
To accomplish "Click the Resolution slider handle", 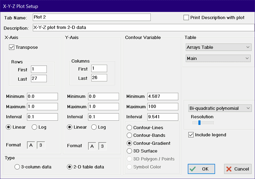I will [199, 123].
